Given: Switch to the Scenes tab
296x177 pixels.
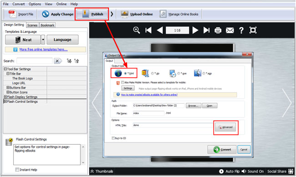Looking at the screenshot, I should click(x=32, y=25).
